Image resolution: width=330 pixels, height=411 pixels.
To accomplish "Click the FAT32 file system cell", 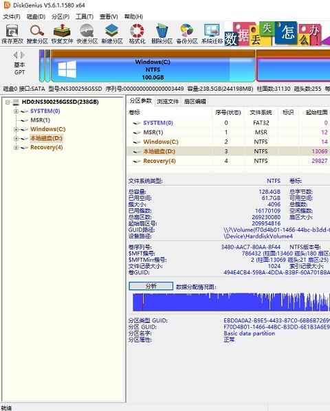I will [261, 123].
